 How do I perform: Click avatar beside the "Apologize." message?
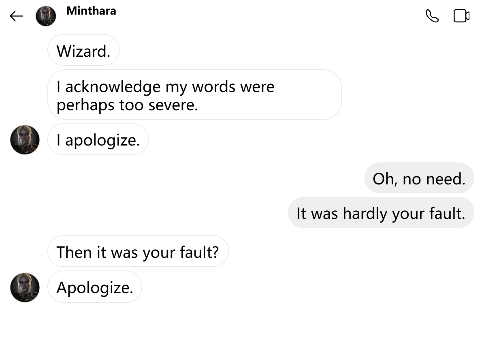[x=25, y=287]
